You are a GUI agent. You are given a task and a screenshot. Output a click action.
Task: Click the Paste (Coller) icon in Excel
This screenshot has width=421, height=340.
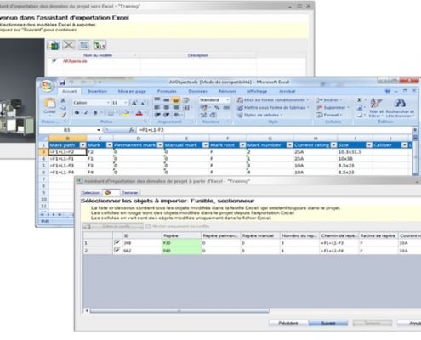click(x=50, y=104)
